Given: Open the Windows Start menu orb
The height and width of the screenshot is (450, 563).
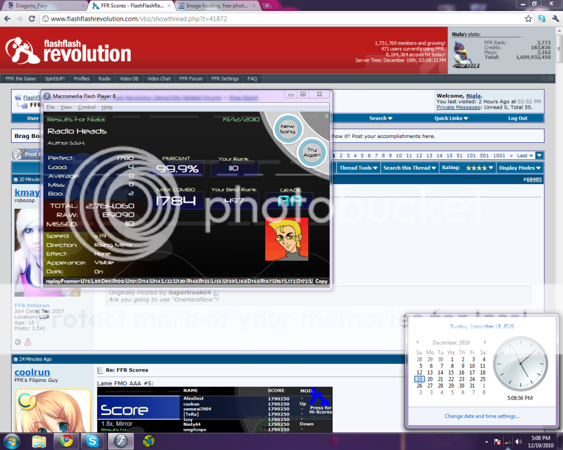Looking at the screenshot, I should (x=12, y=440).
